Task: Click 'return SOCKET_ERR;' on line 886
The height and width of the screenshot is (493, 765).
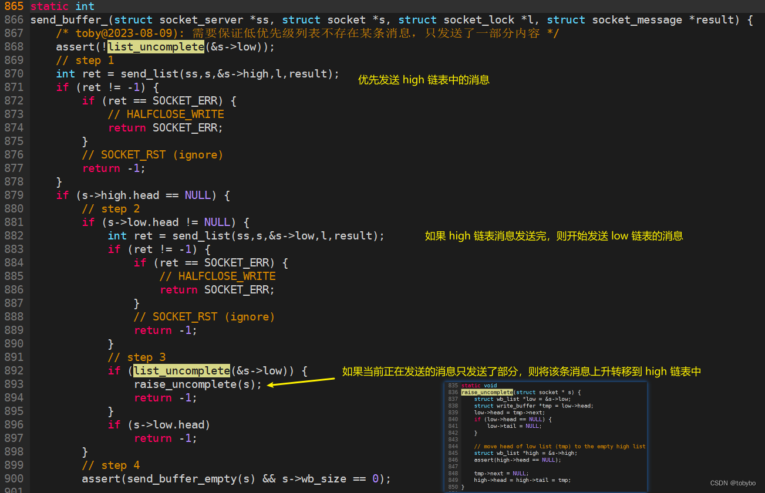Action: pyautogui.click(x=217, y=290)
